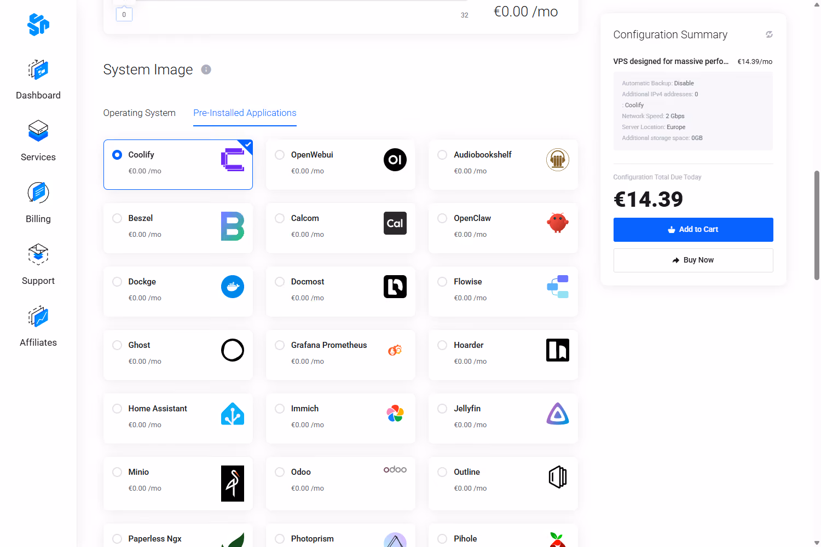Click the 'Server Location: Europe' summary line
Viewport: 821px width, 547px height.
click(654, 127)
